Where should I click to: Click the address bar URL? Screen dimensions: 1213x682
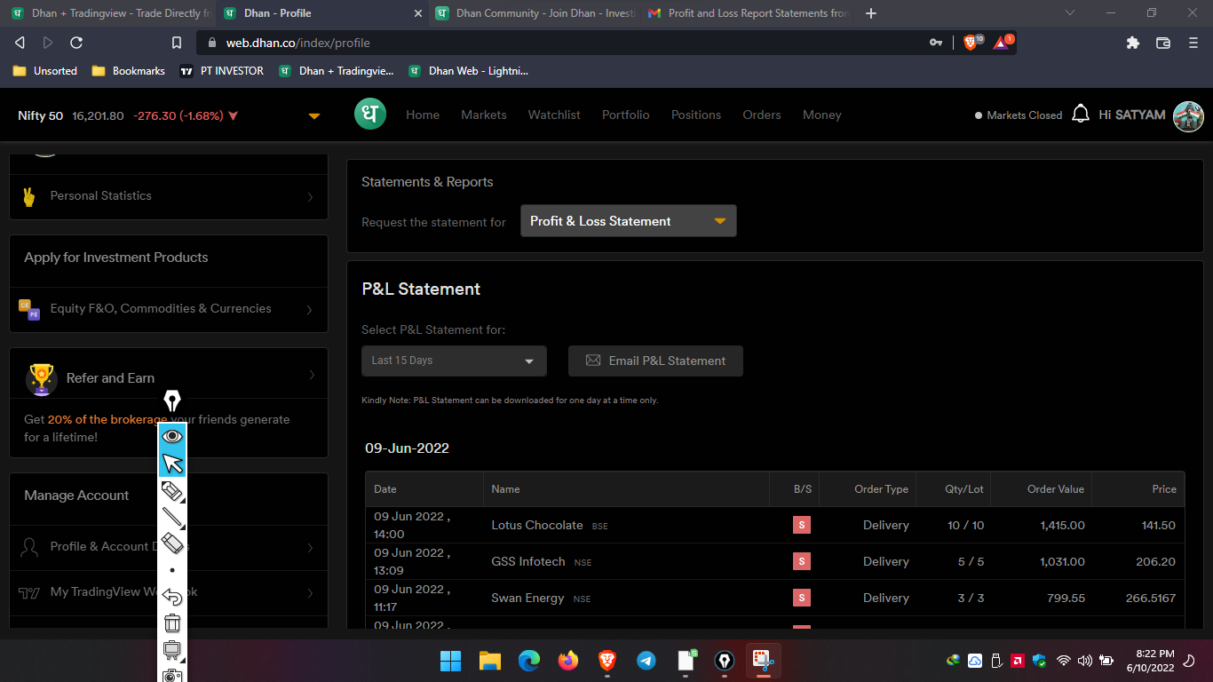point(298,43)
